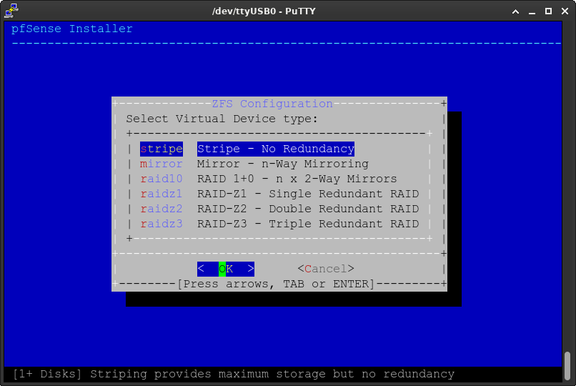576x386 pixels.
Task: Choose the raidz1 option
Action: point(162,194)
